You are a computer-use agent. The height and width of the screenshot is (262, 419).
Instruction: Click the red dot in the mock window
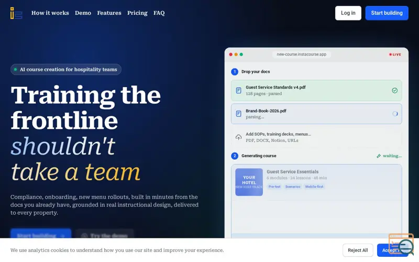click(231, 54)
